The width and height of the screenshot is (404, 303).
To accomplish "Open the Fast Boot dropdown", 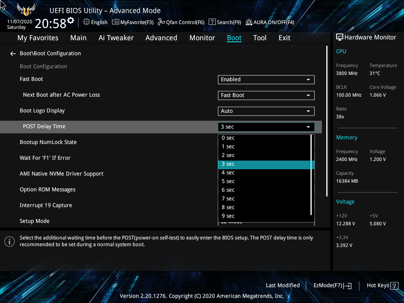I will click(266, 80).
